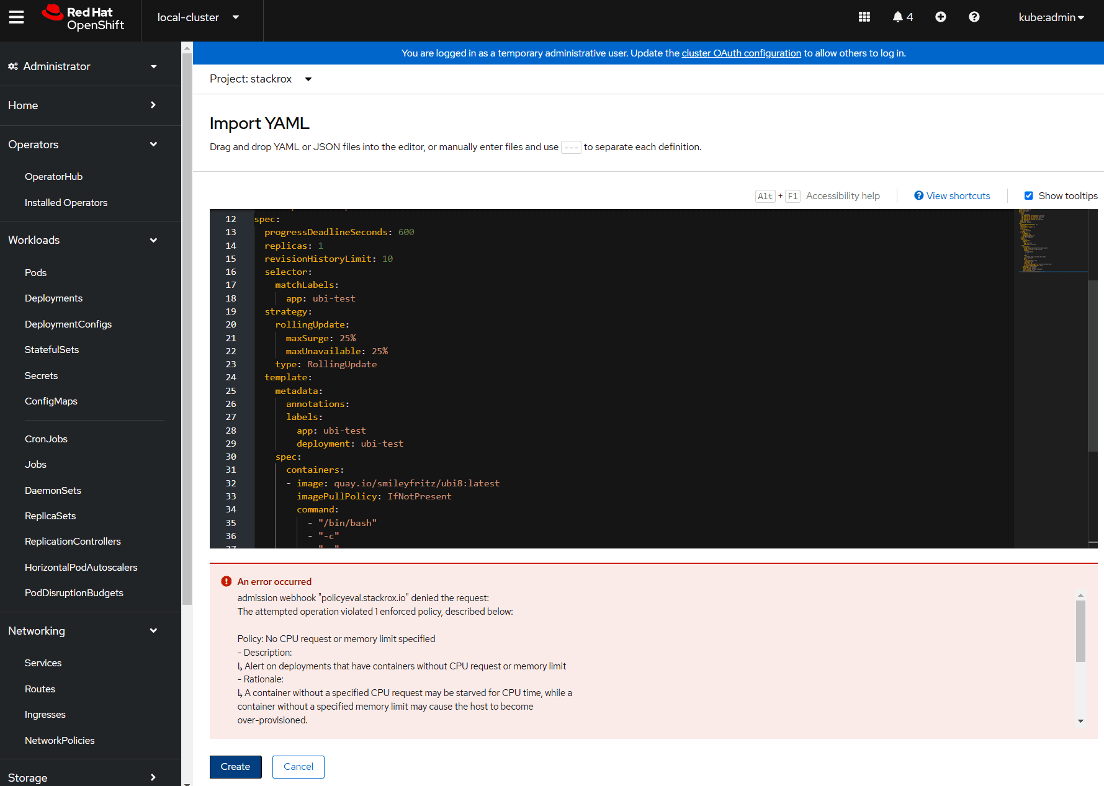Click the progressDeadlineSeconds: 600 line
This screenshot has height=786, width=1104.
[339, 232]
